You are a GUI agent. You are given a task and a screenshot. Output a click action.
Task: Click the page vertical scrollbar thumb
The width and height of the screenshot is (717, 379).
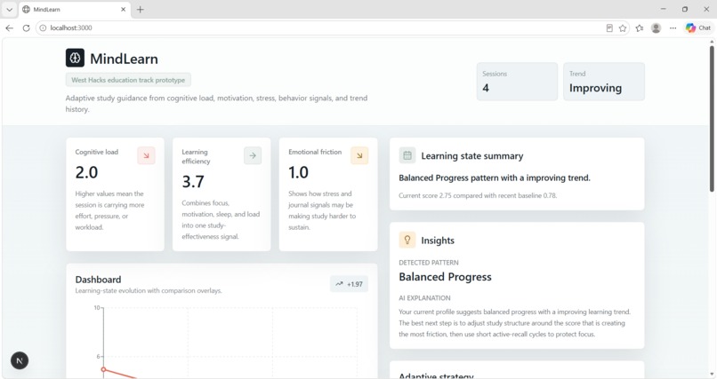point(712,119)
